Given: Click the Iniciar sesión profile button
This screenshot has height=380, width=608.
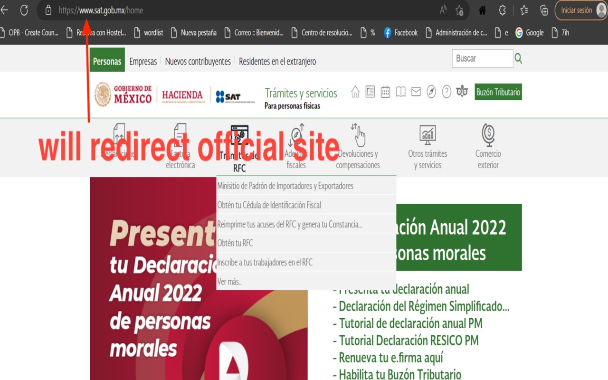Looking at the screenshot, I should click(581, 10).
